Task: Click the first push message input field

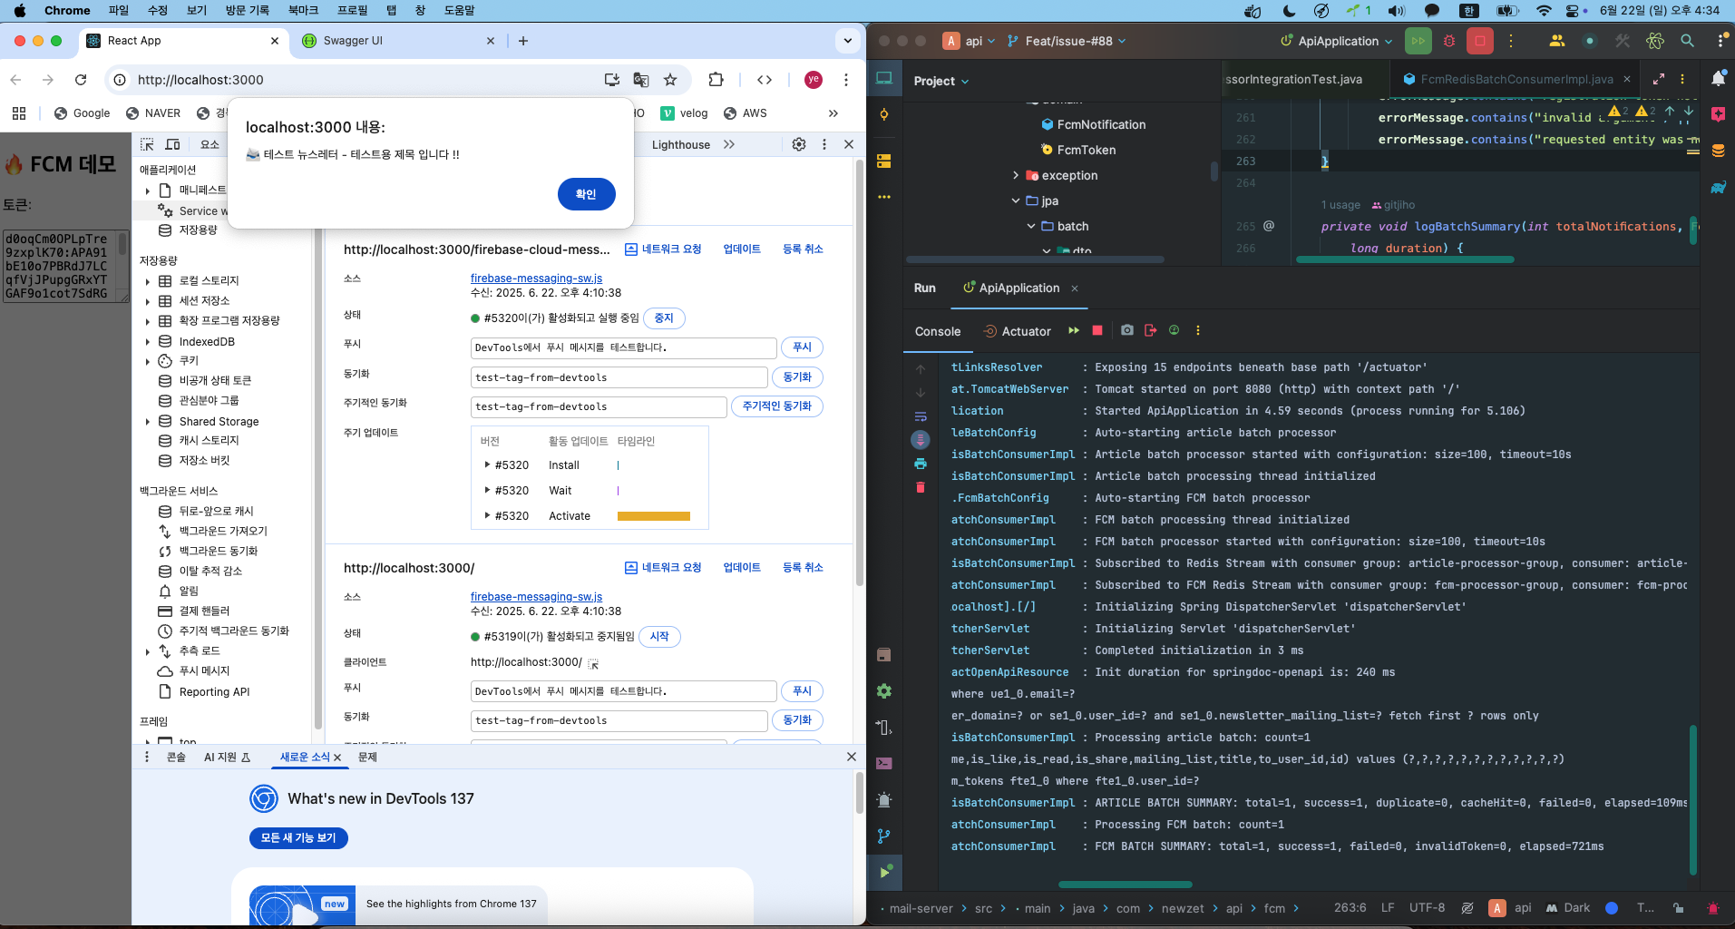Action: click(624, 347)
